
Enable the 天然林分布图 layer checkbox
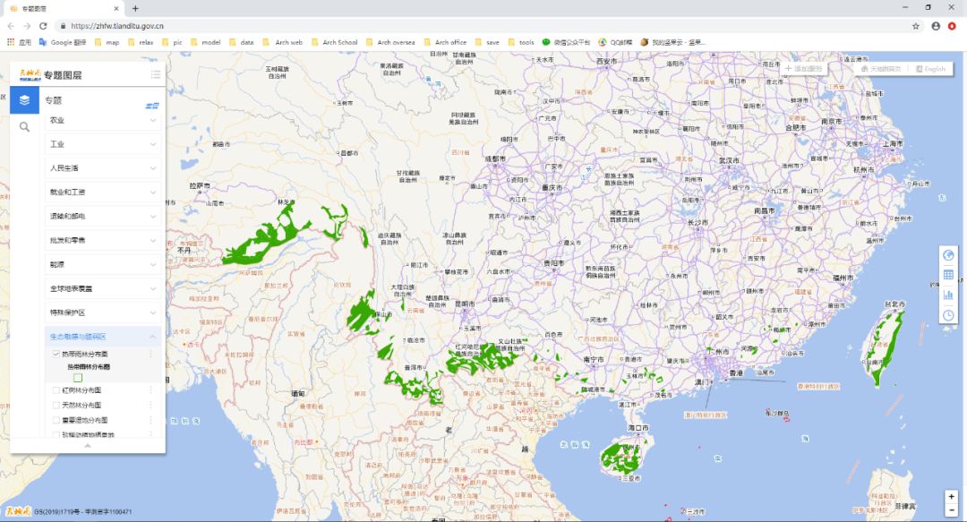(56, 405)
